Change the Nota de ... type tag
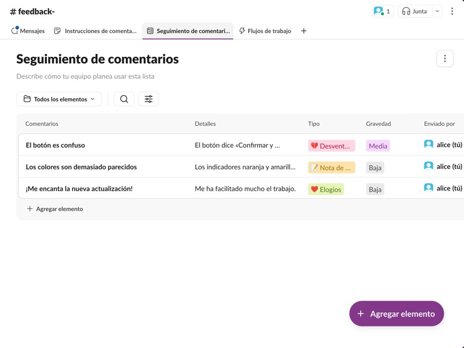This screenshot has height=348, width=464. tap(331, 168)
